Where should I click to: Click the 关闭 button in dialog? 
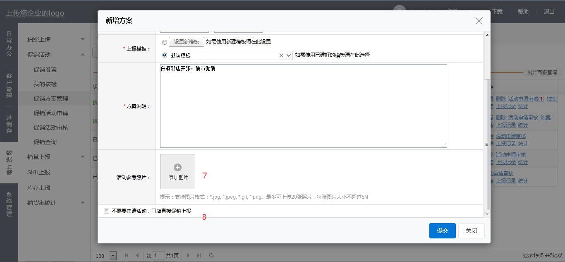pos(471,231)
